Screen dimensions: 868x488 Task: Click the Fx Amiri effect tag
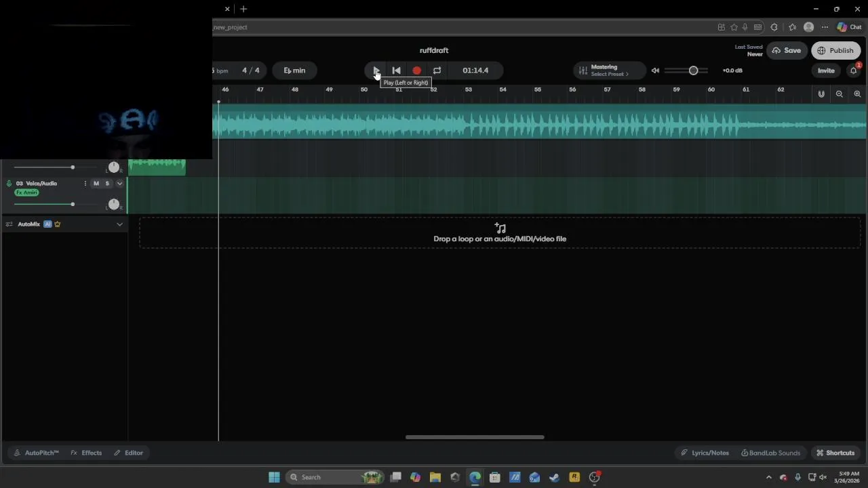26,192
